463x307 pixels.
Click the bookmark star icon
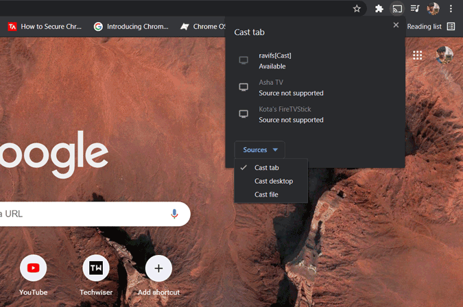(x=357, y=9)
